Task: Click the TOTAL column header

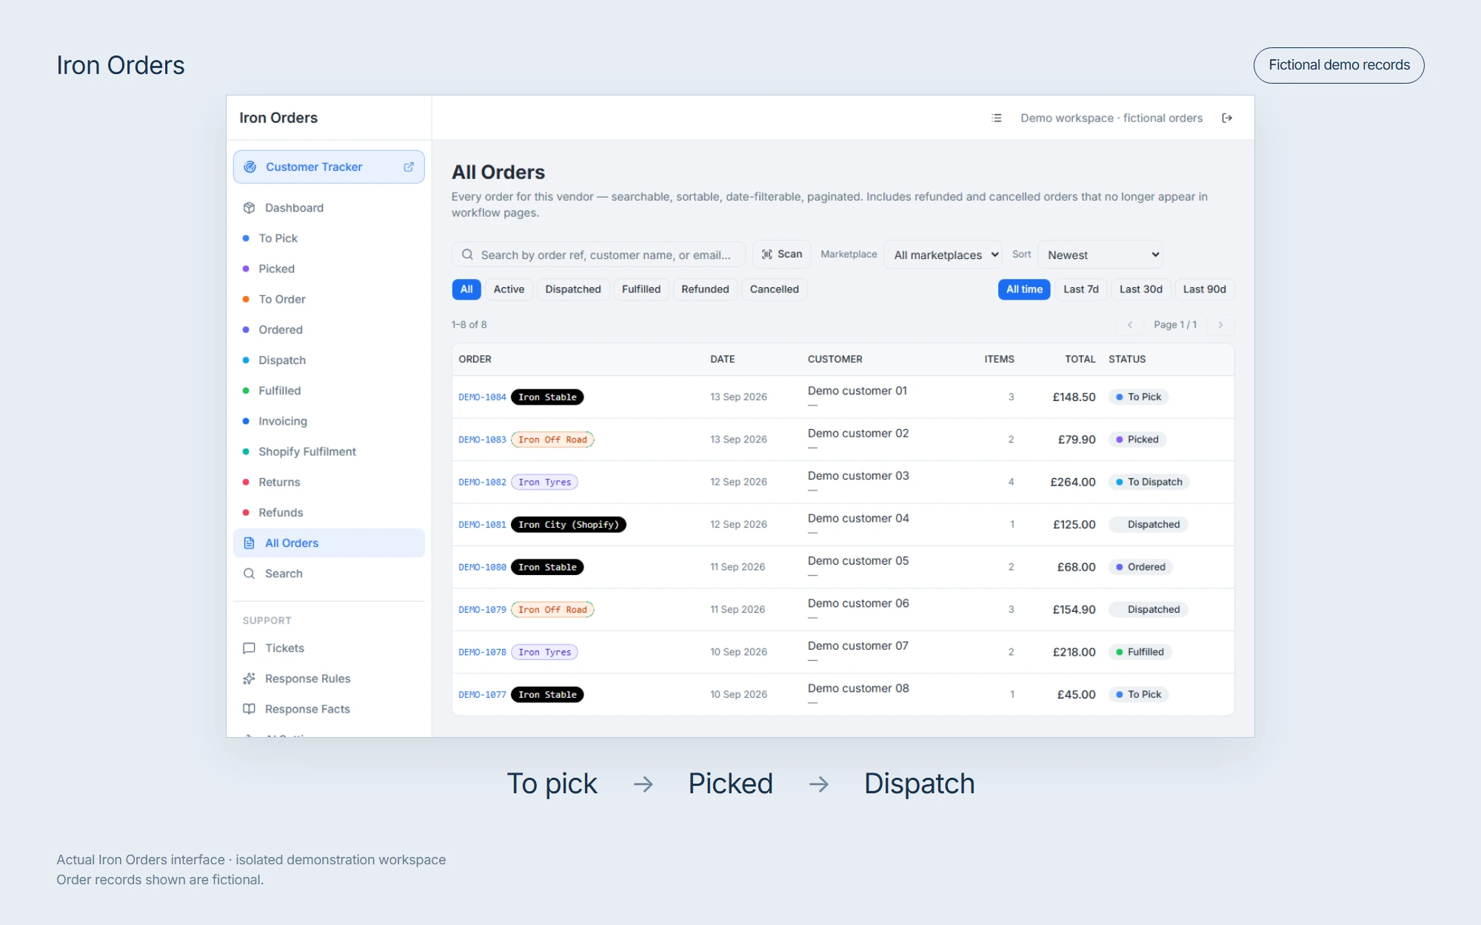Action: tap(1080, 359)
